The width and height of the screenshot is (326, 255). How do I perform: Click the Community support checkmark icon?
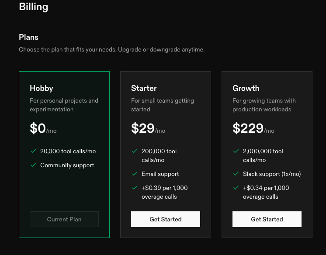tap(33, 165)
